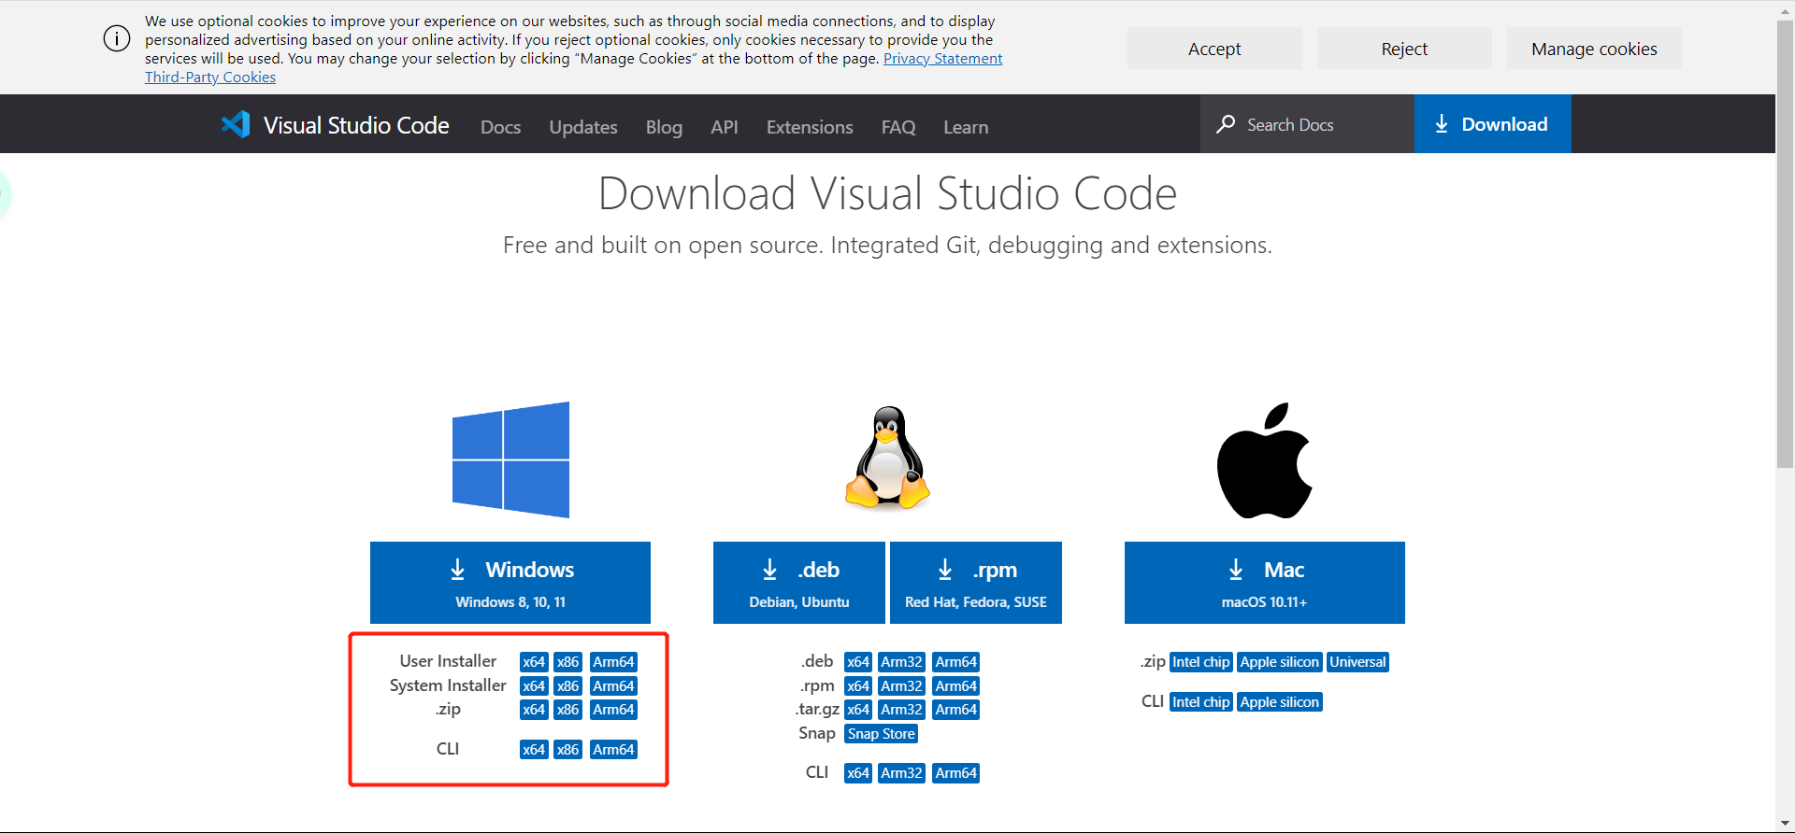Download the Linux .tar.gz Arm32 archive
The image size is (1795, 833).
coord(902,710)
